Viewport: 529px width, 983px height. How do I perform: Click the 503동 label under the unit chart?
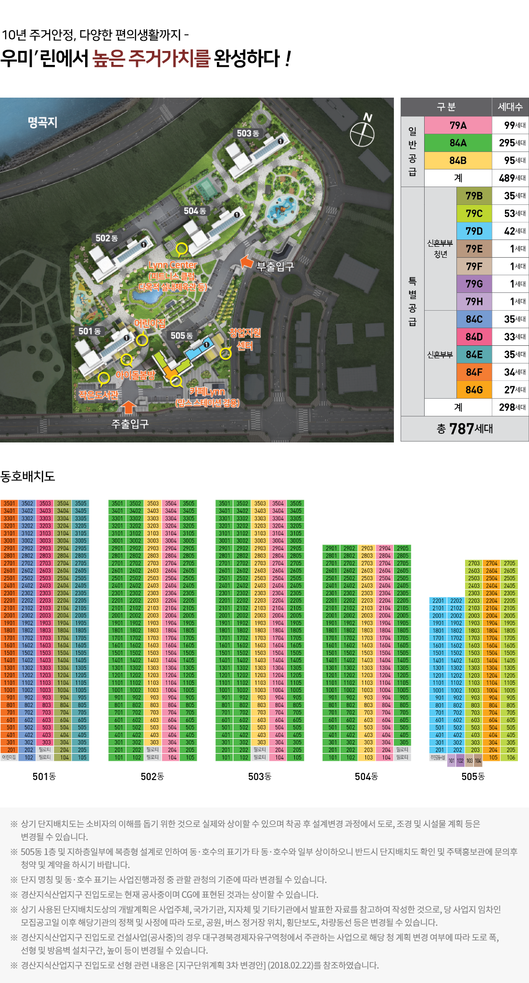pos(260,776)
